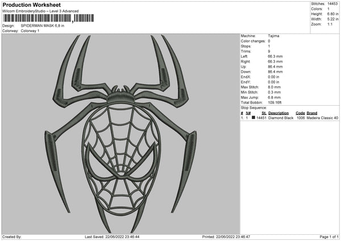Click the Diamond Black description

pos(281,118)
